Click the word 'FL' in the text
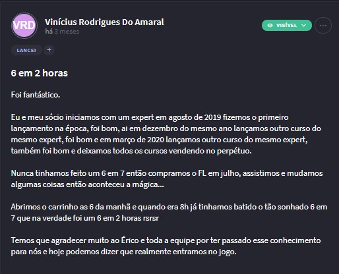 point(202,173)
